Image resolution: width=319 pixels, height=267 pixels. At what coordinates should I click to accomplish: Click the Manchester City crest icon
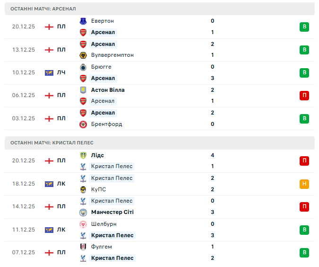[83, 213]
